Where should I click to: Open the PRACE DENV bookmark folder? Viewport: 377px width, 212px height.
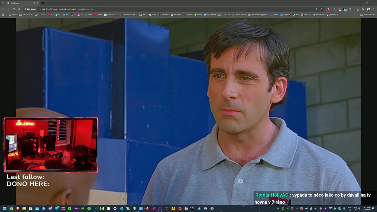pos(26,14)
